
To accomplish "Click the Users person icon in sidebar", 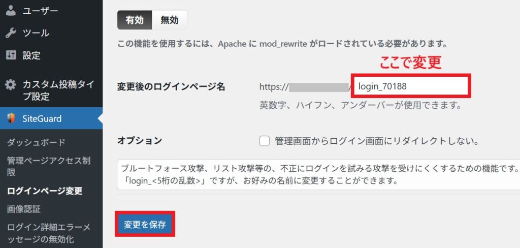I will coord(11,11).
